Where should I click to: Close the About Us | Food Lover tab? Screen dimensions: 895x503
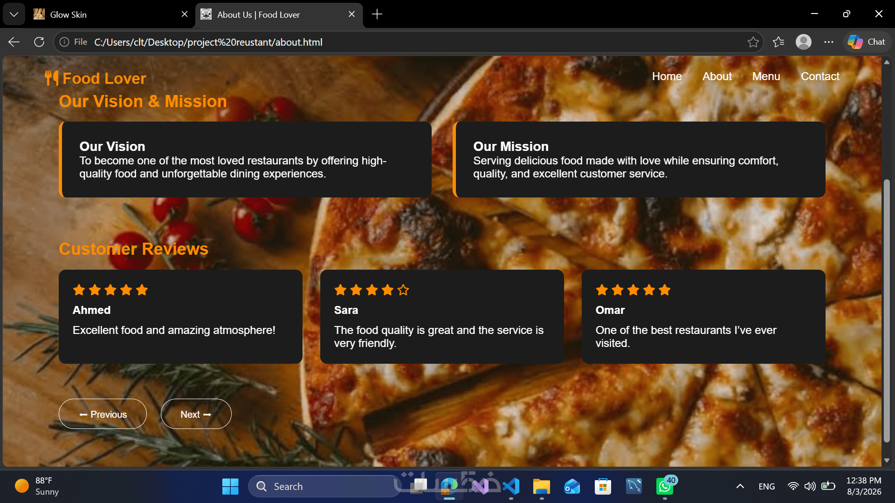click(352, 14)
